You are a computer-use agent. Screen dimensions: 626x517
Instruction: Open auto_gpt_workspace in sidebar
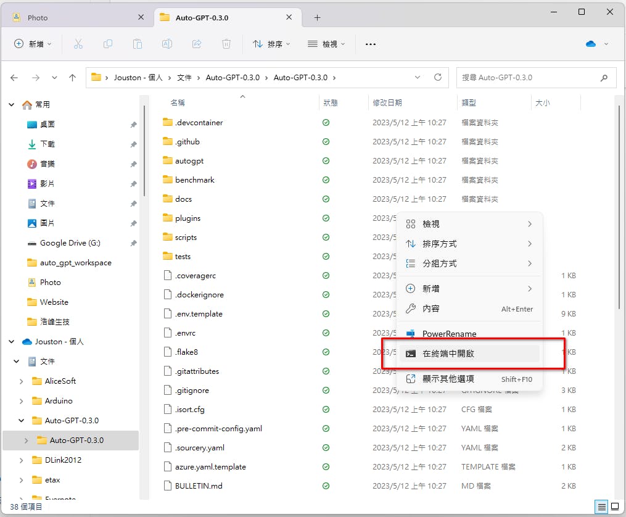point(75,263)
